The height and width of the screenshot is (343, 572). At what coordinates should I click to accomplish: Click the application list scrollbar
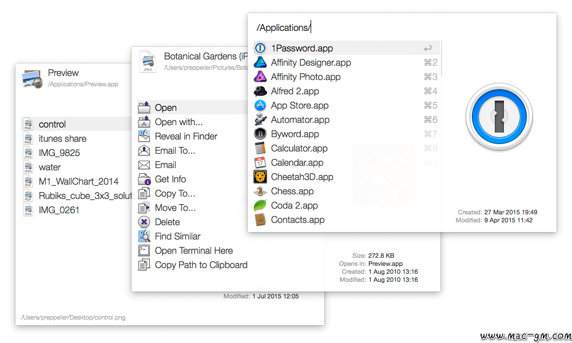click(442, 58)
